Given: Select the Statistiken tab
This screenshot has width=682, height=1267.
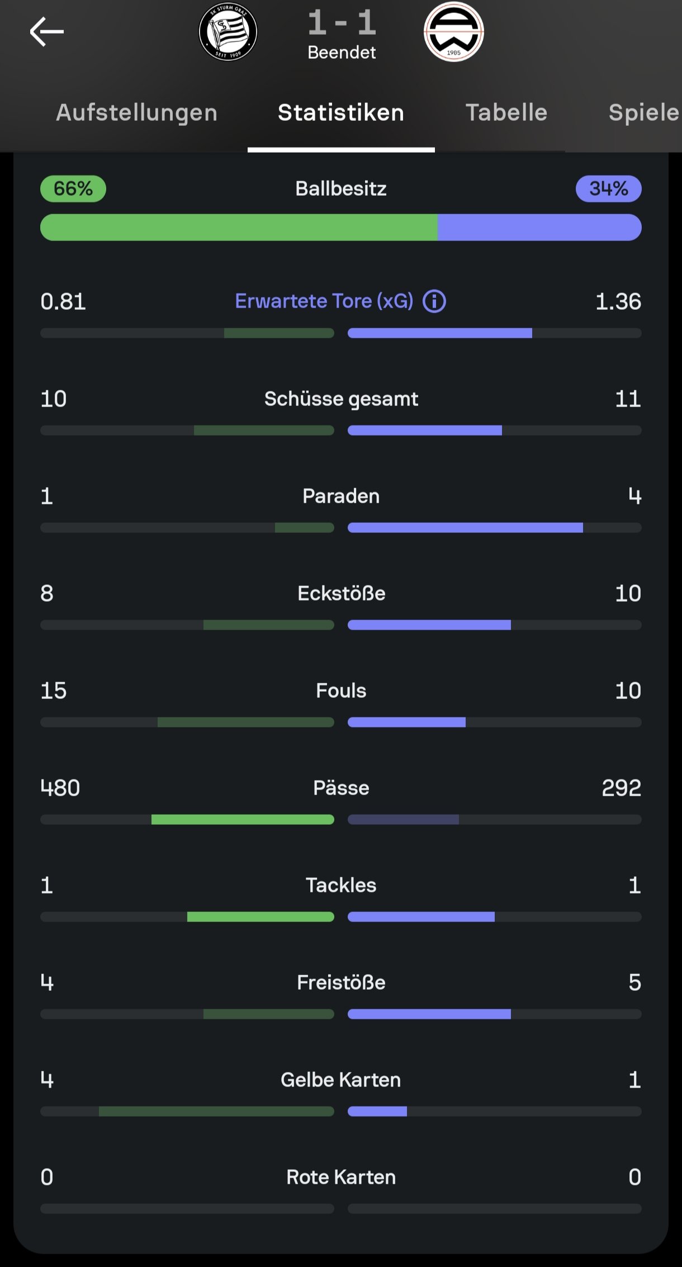Looking at the screenshot, I should [341, 112].
